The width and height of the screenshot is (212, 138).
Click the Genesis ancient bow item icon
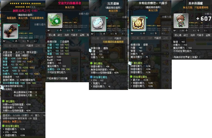pos(10,31)
